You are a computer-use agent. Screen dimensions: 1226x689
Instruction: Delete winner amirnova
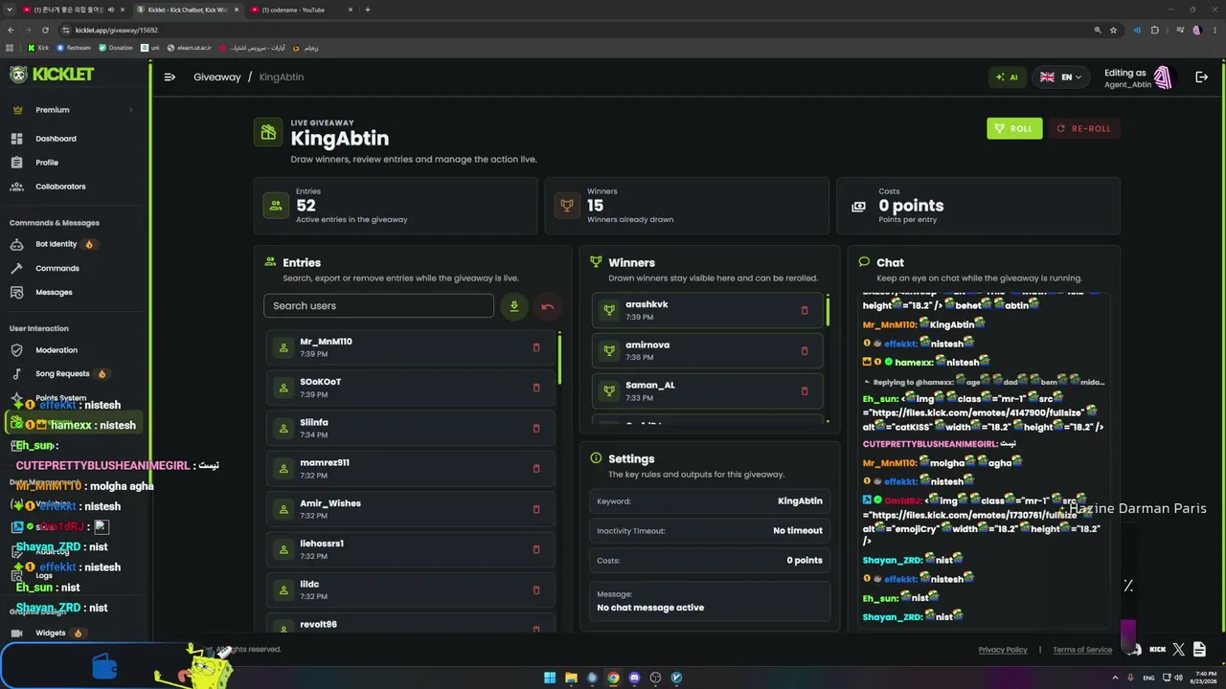805,350
